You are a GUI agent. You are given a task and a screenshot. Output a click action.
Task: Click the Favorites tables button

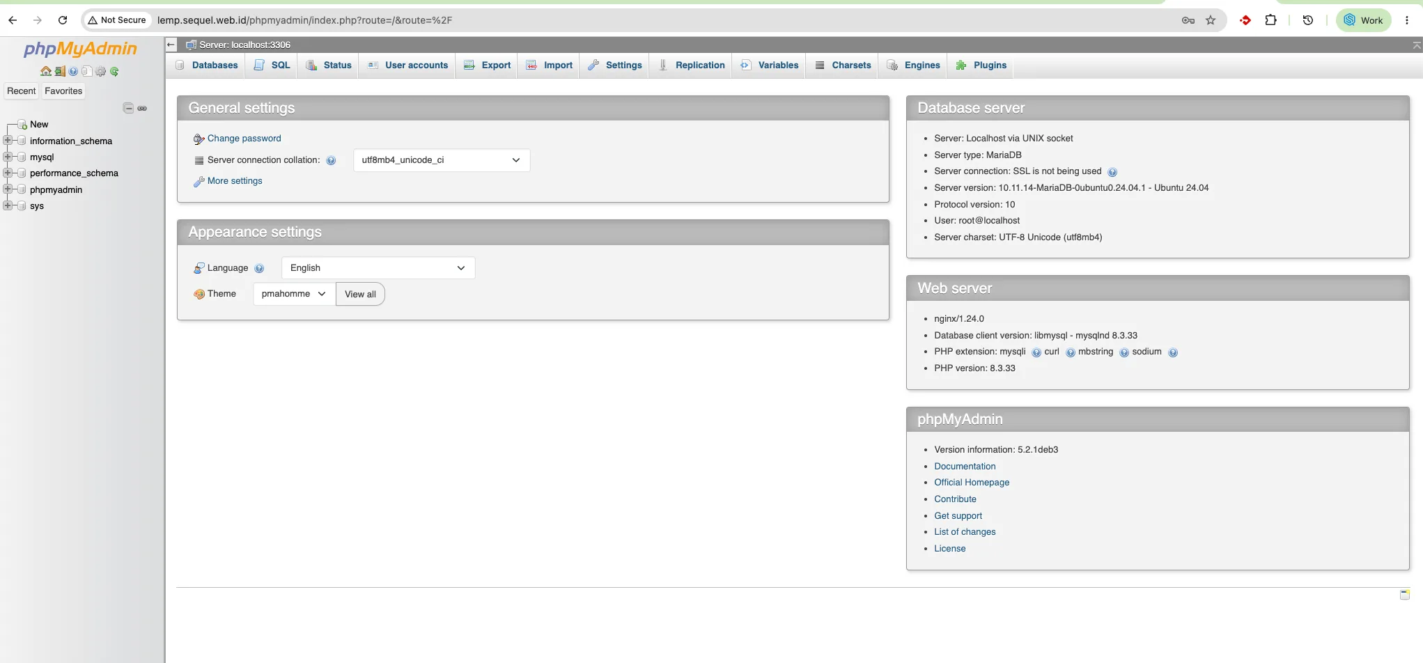pos(63,91)
